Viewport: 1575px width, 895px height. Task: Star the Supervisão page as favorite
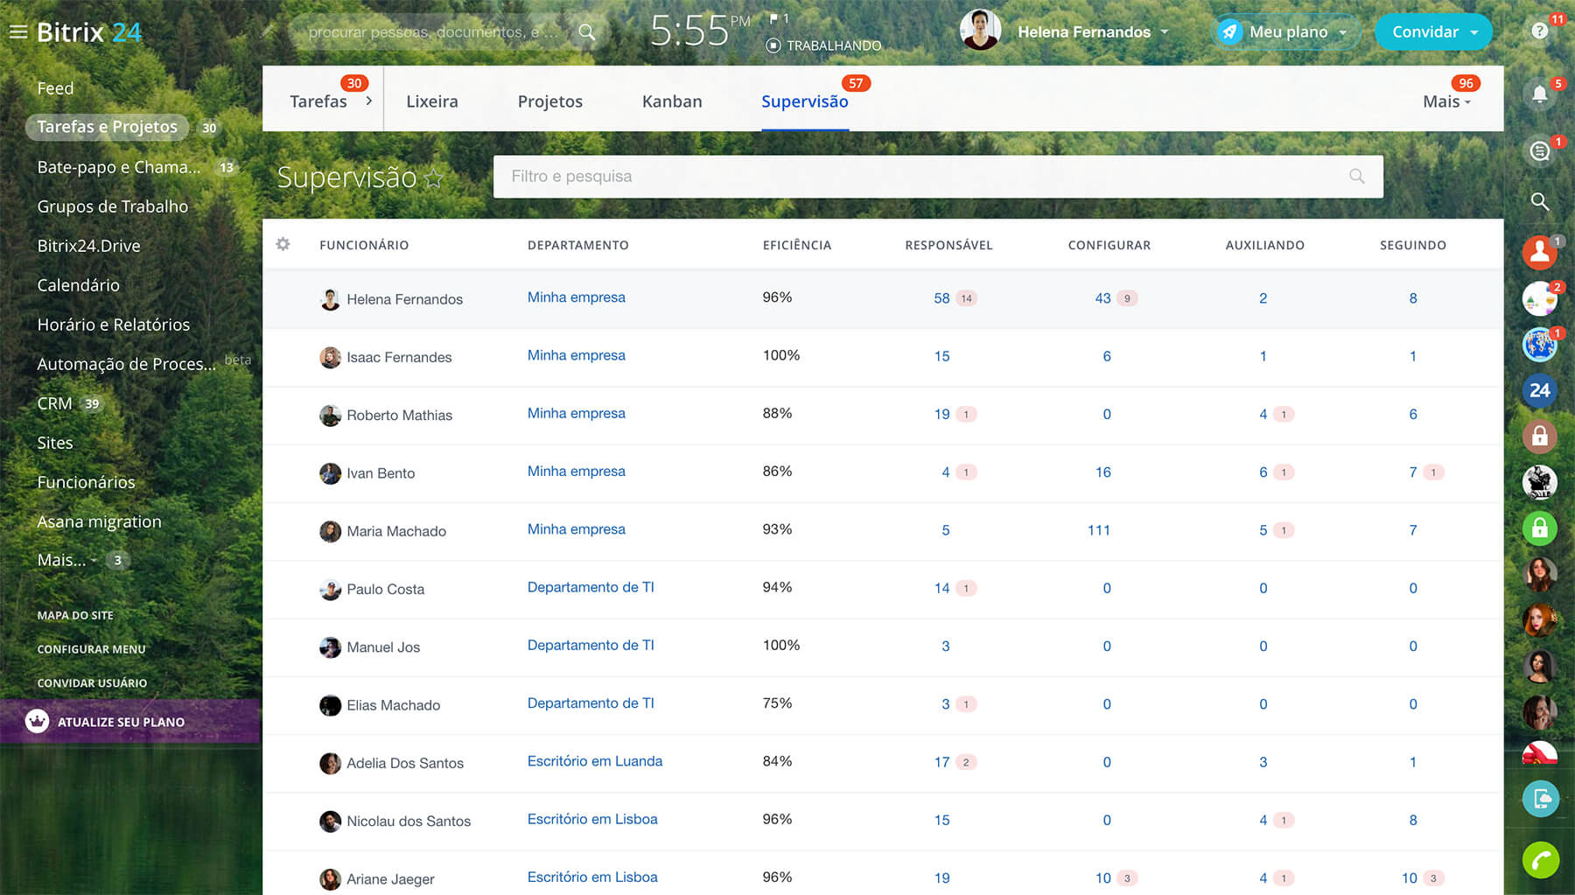(x=433, y=178)
